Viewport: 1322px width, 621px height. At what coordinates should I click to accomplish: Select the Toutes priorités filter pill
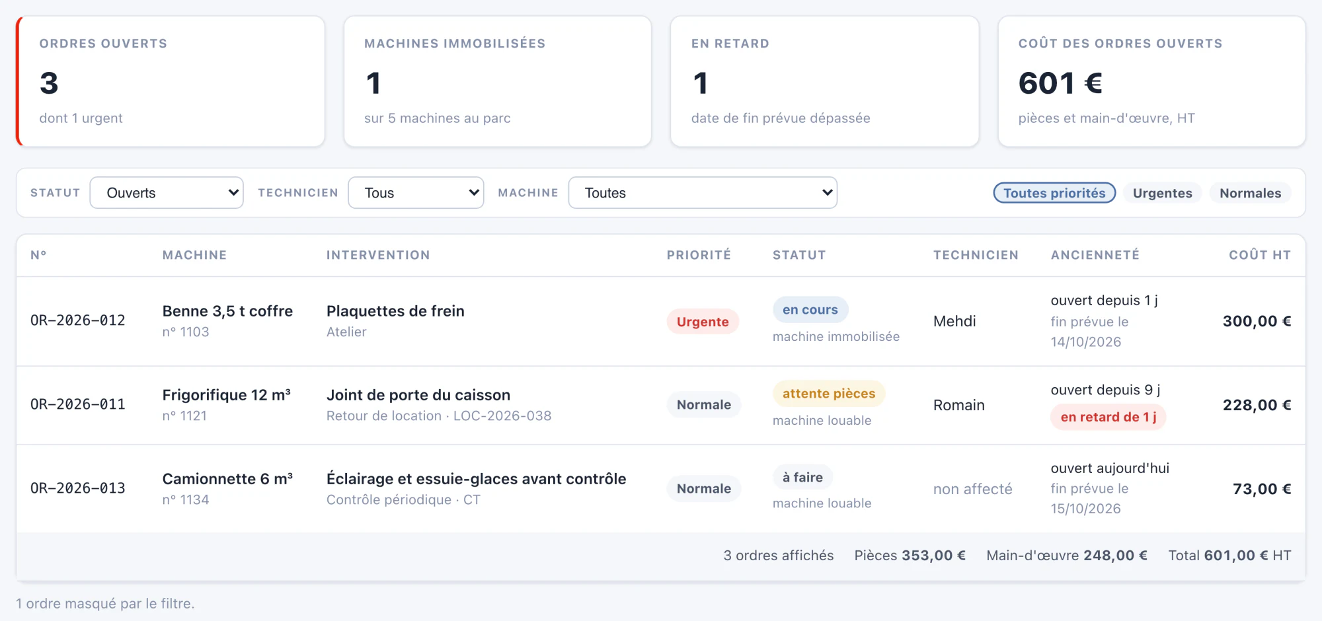point(1054,193)
